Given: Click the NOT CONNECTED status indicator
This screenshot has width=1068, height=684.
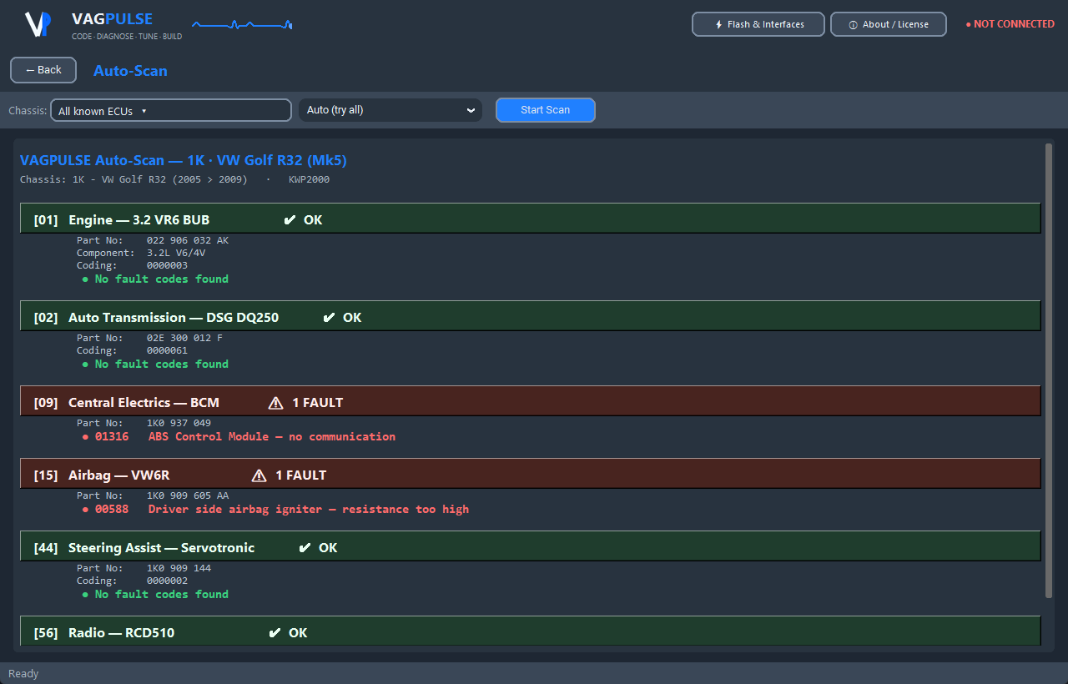Looking at the screenshot, I should pyautogui.click(x=1010, y=24).
